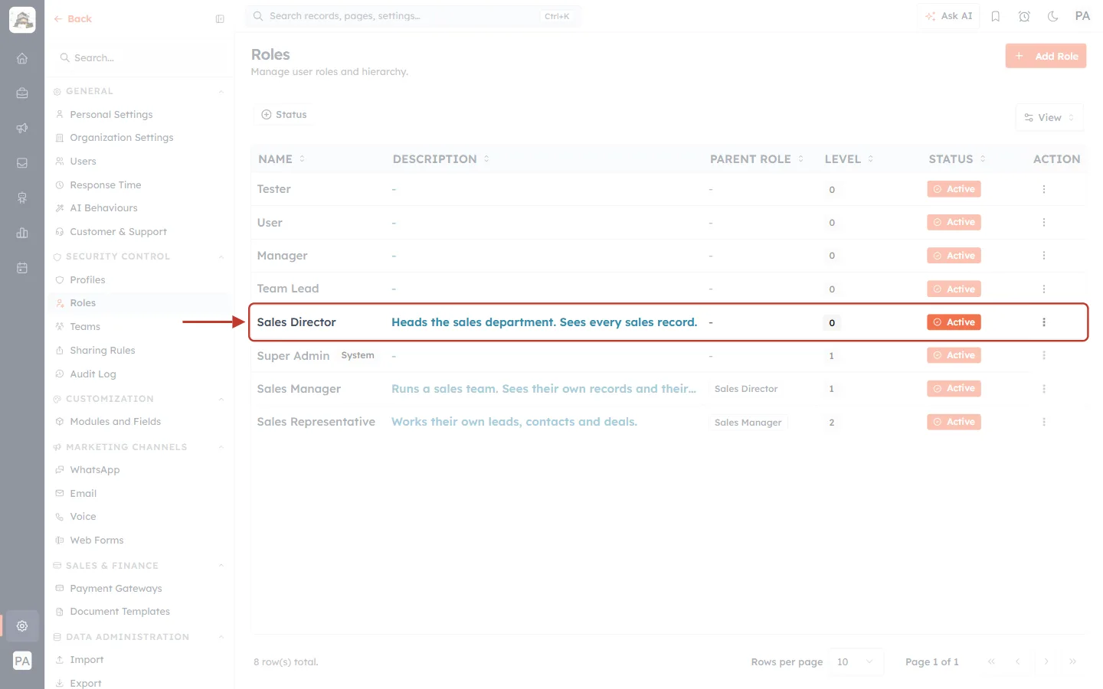Open the megaphone marketing icon in left rail
Image resolution: width=1103 pixels, height=689 pixels.
click(x=22, y=128)
